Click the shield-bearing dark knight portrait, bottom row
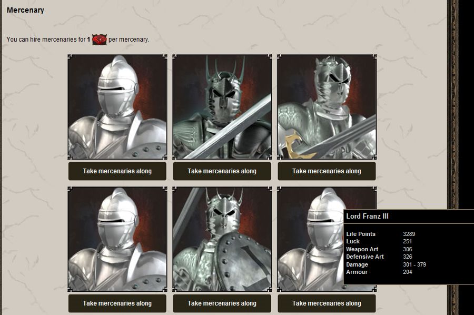Image resolution: width=474 pixels, height=315 pixels. click(x=222, y=238)
